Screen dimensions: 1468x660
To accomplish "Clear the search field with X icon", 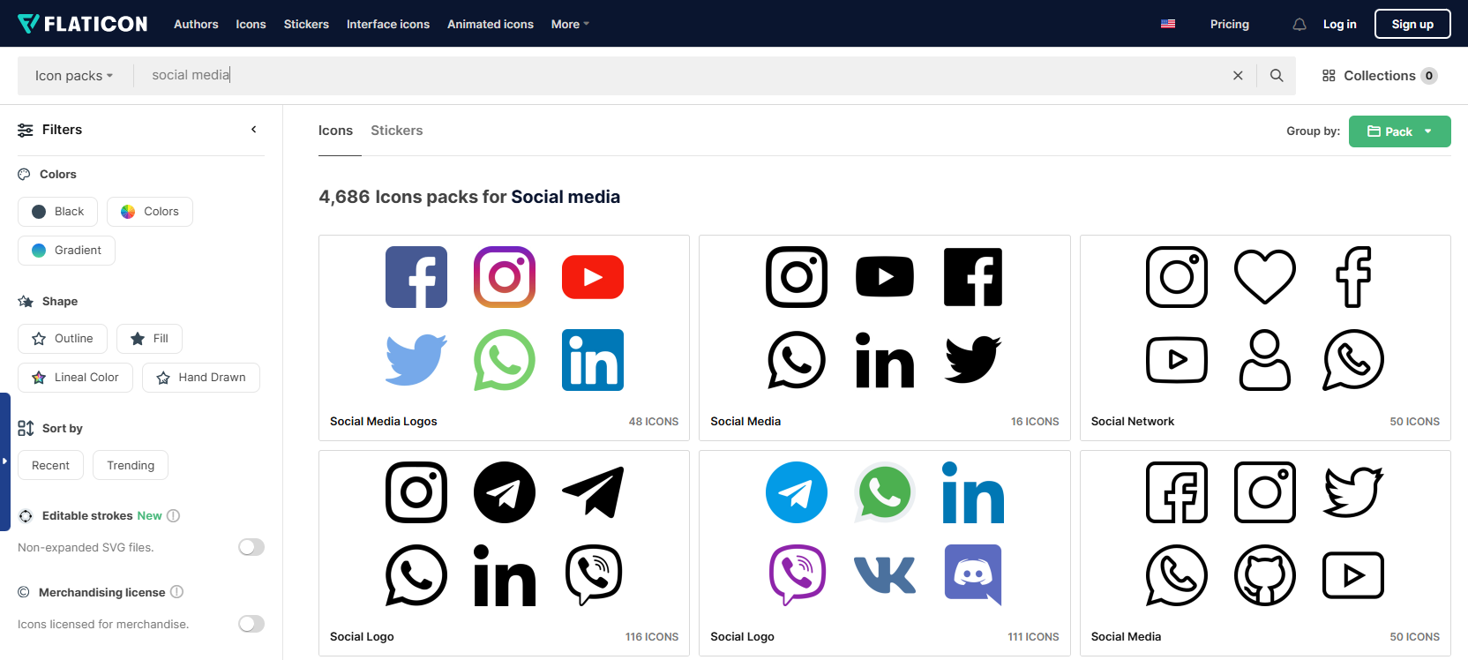I will coord(1238,76).
